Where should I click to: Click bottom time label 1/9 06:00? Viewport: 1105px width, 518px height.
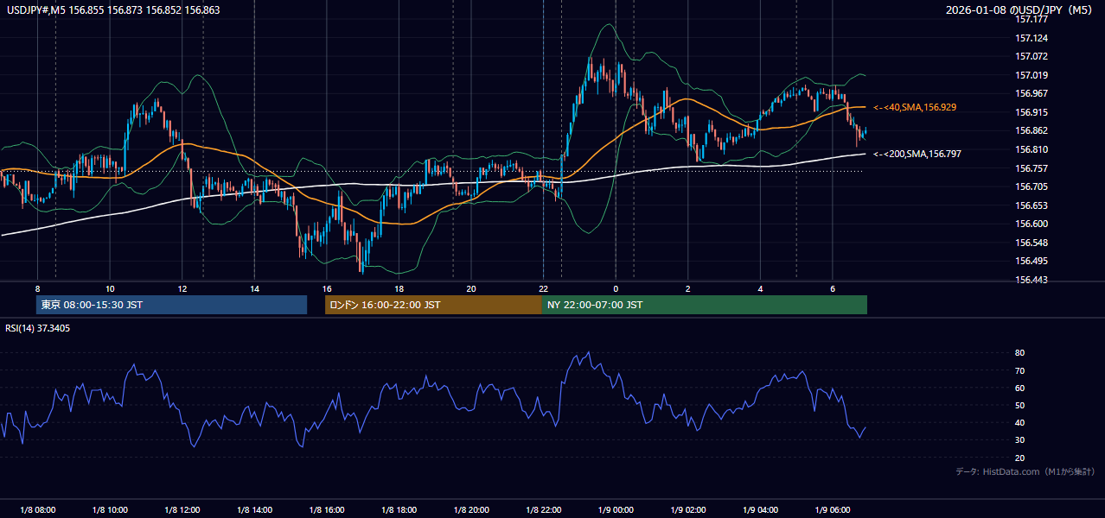point(833,509)
